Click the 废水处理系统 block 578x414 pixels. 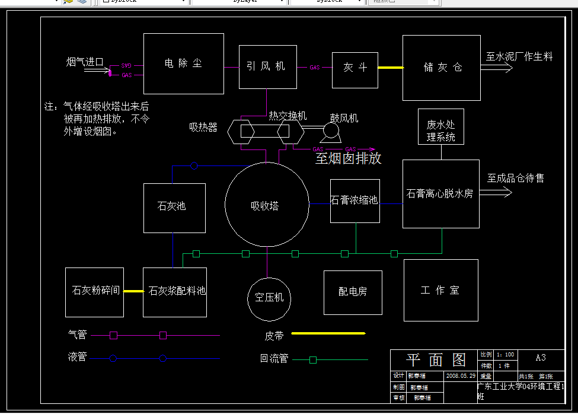coord(440,126)
